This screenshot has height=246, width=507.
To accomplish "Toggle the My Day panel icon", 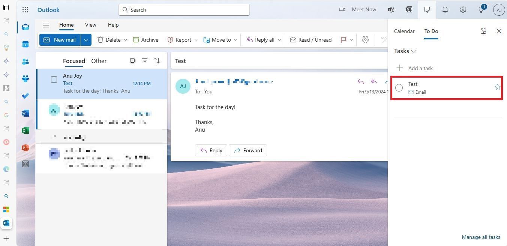I will 427,10.
